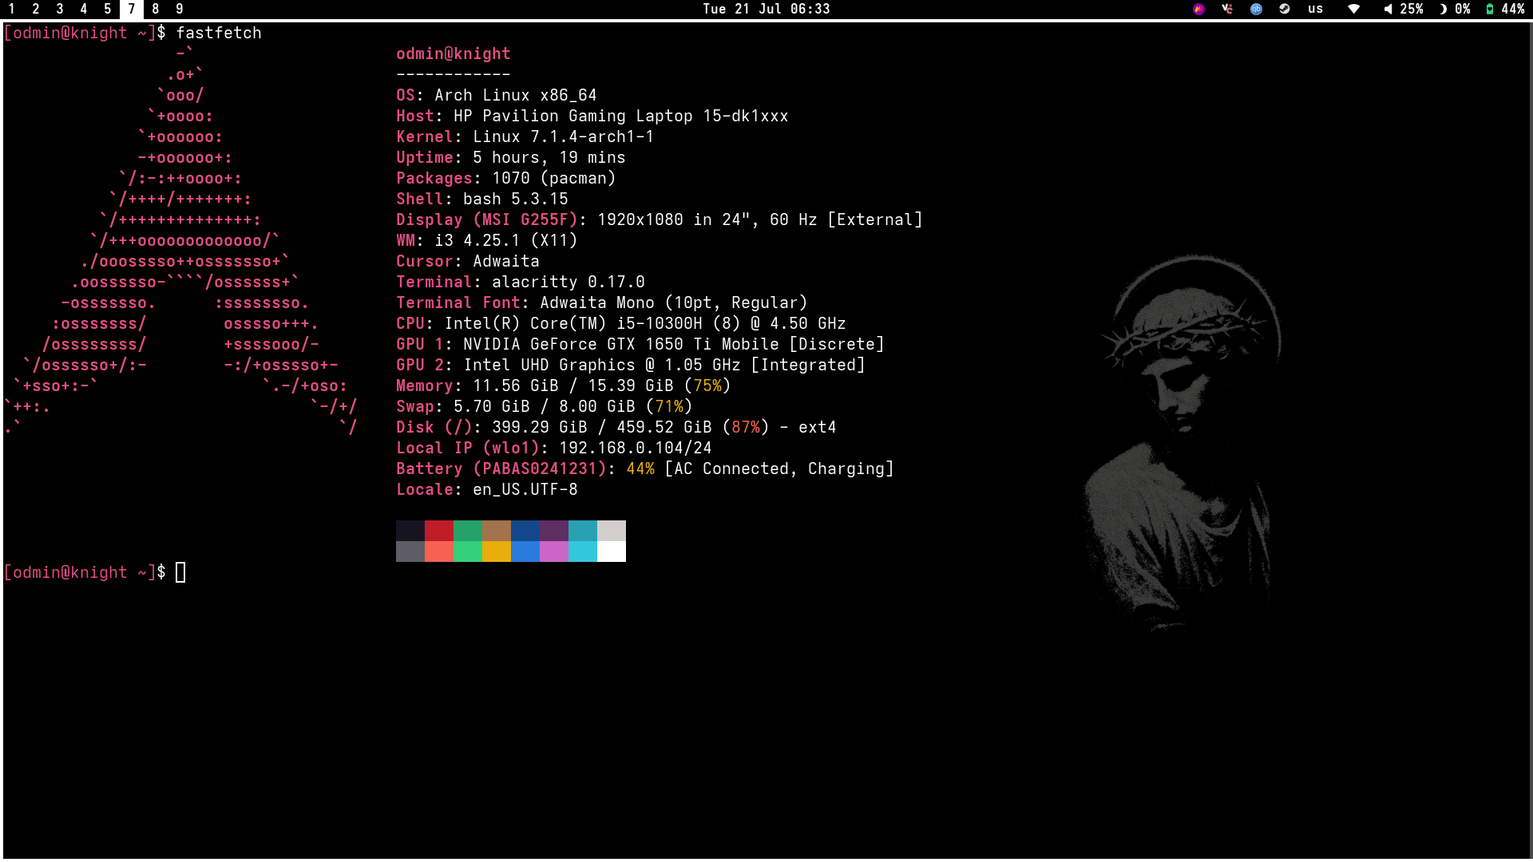1533x862 pixels.
Task: Switch to workspace 5
Action: 108,9
